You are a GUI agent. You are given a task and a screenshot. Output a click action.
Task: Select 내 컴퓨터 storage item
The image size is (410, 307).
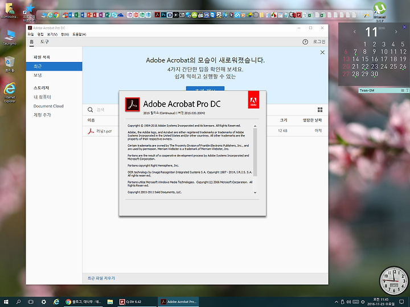click(42, 97)
